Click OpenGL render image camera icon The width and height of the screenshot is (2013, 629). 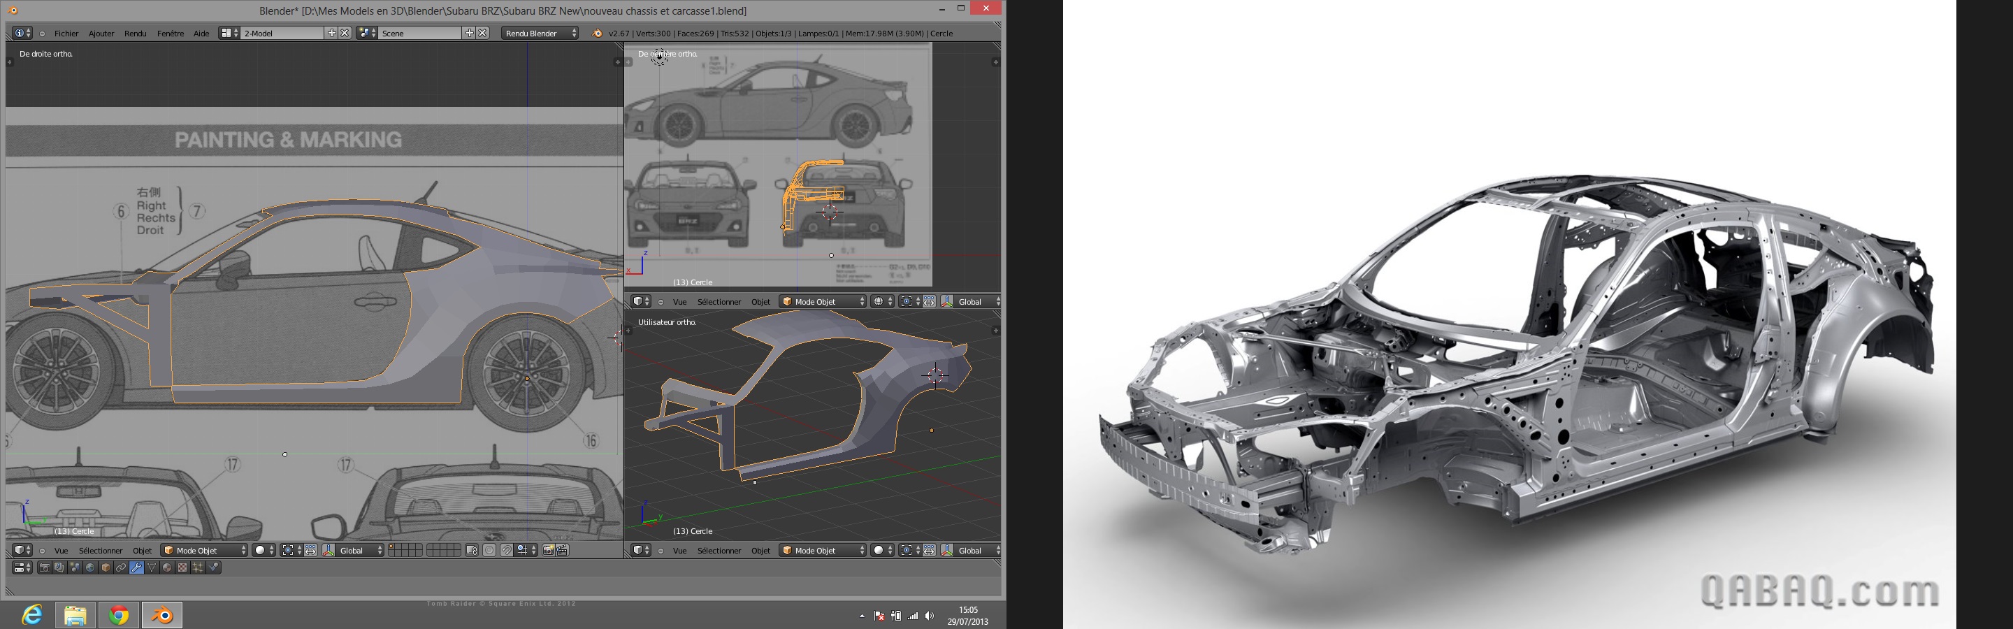pos(549,551)
